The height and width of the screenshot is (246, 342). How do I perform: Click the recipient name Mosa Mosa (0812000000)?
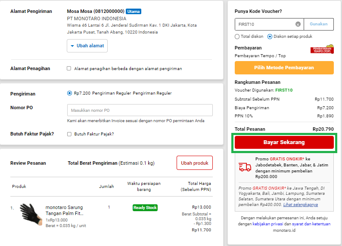[x=96, y=11]
